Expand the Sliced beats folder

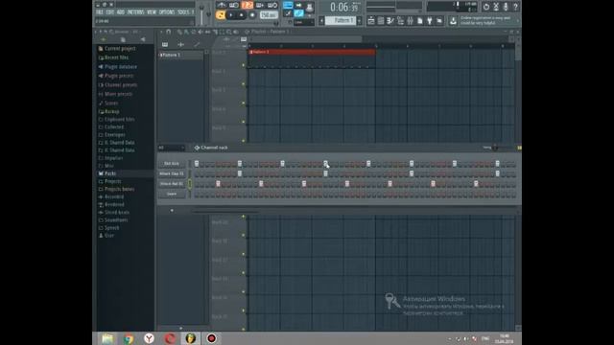[117, 213]
